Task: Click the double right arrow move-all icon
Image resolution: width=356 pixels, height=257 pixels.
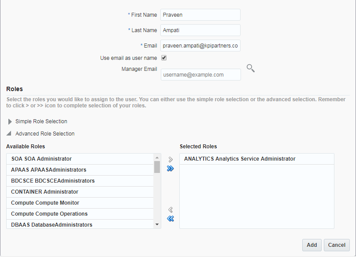Action: click(x=171, y=169)
